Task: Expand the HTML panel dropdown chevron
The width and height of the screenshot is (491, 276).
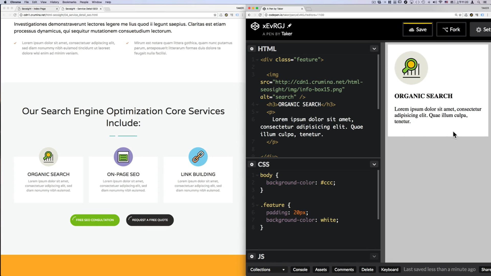Action: [374, 49]
